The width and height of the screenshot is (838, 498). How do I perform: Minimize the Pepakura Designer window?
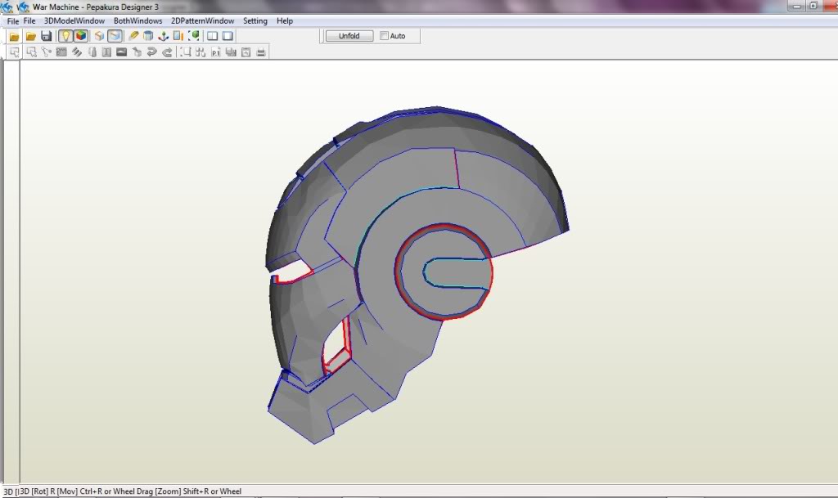(796, 6)
